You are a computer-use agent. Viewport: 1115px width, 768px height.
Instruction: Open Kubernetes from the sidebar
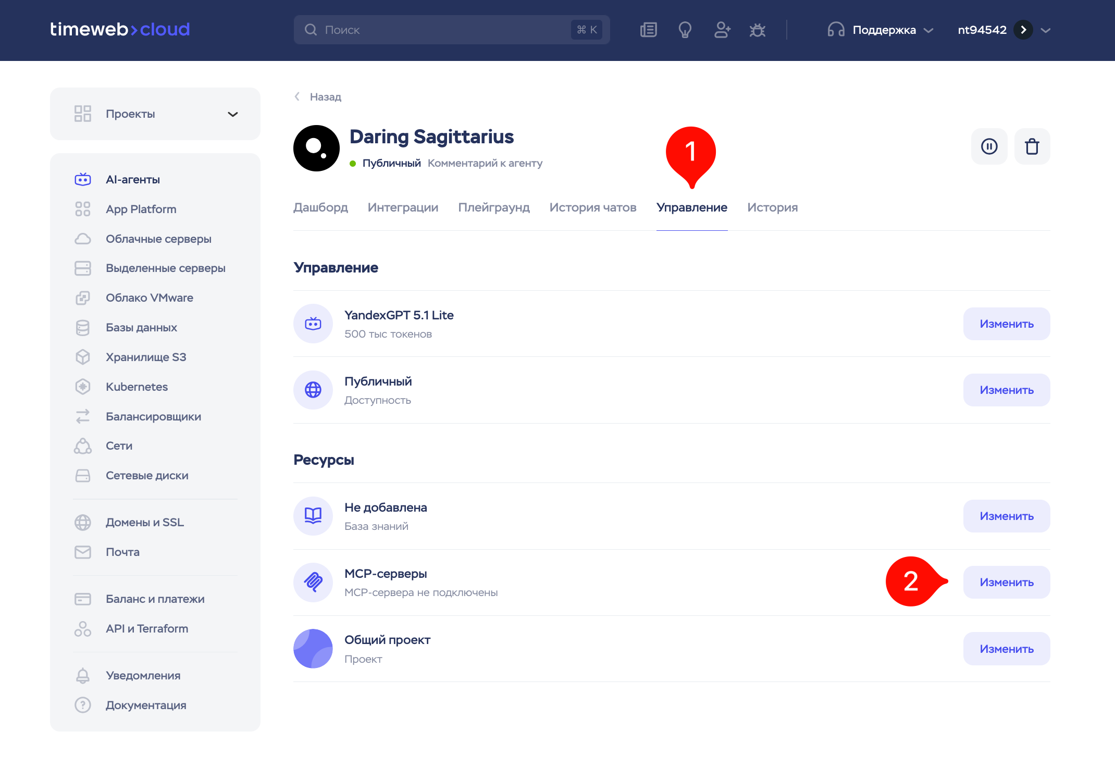137,387
